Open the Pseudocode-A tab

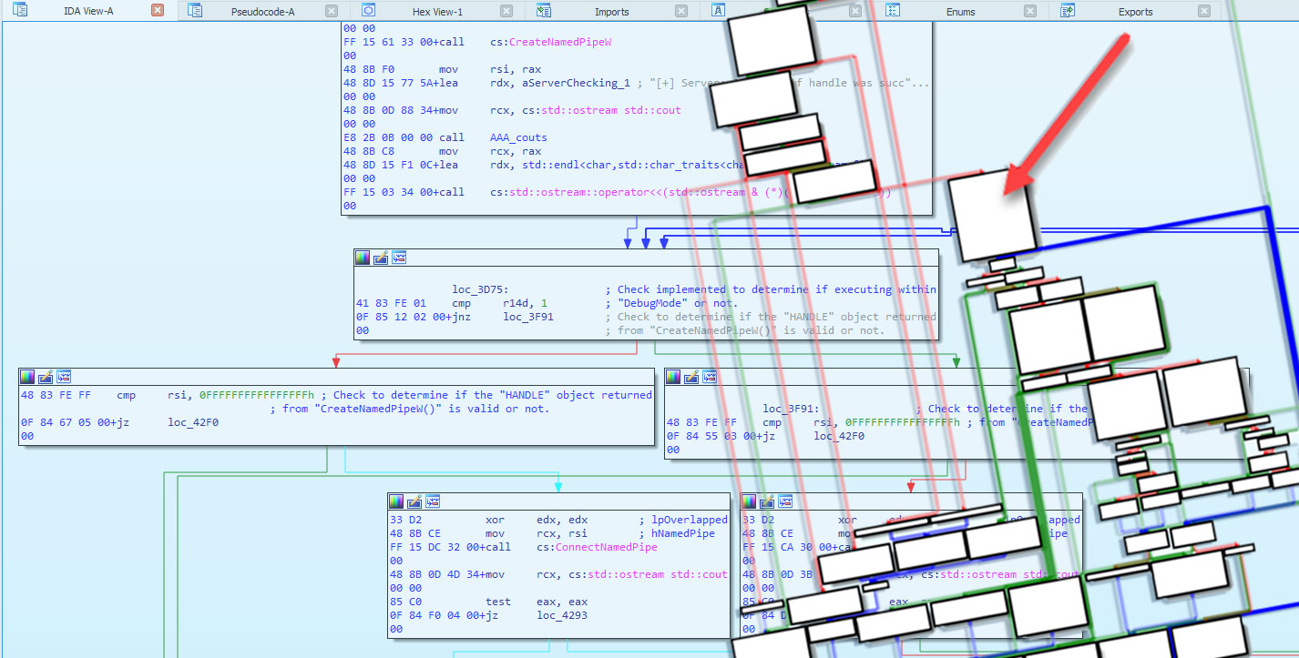[261, 12]
